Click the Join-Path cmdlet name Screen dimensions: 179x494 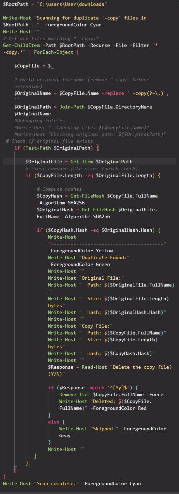[x=72, y=107]
